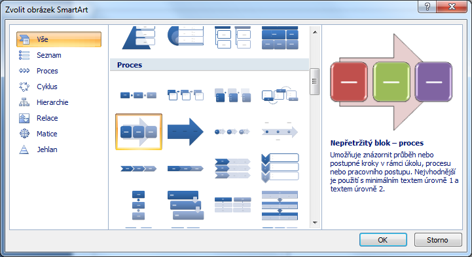Select the Jehlan category
Viewport: 472px width, 257px height.
click(x=47, y=149)
